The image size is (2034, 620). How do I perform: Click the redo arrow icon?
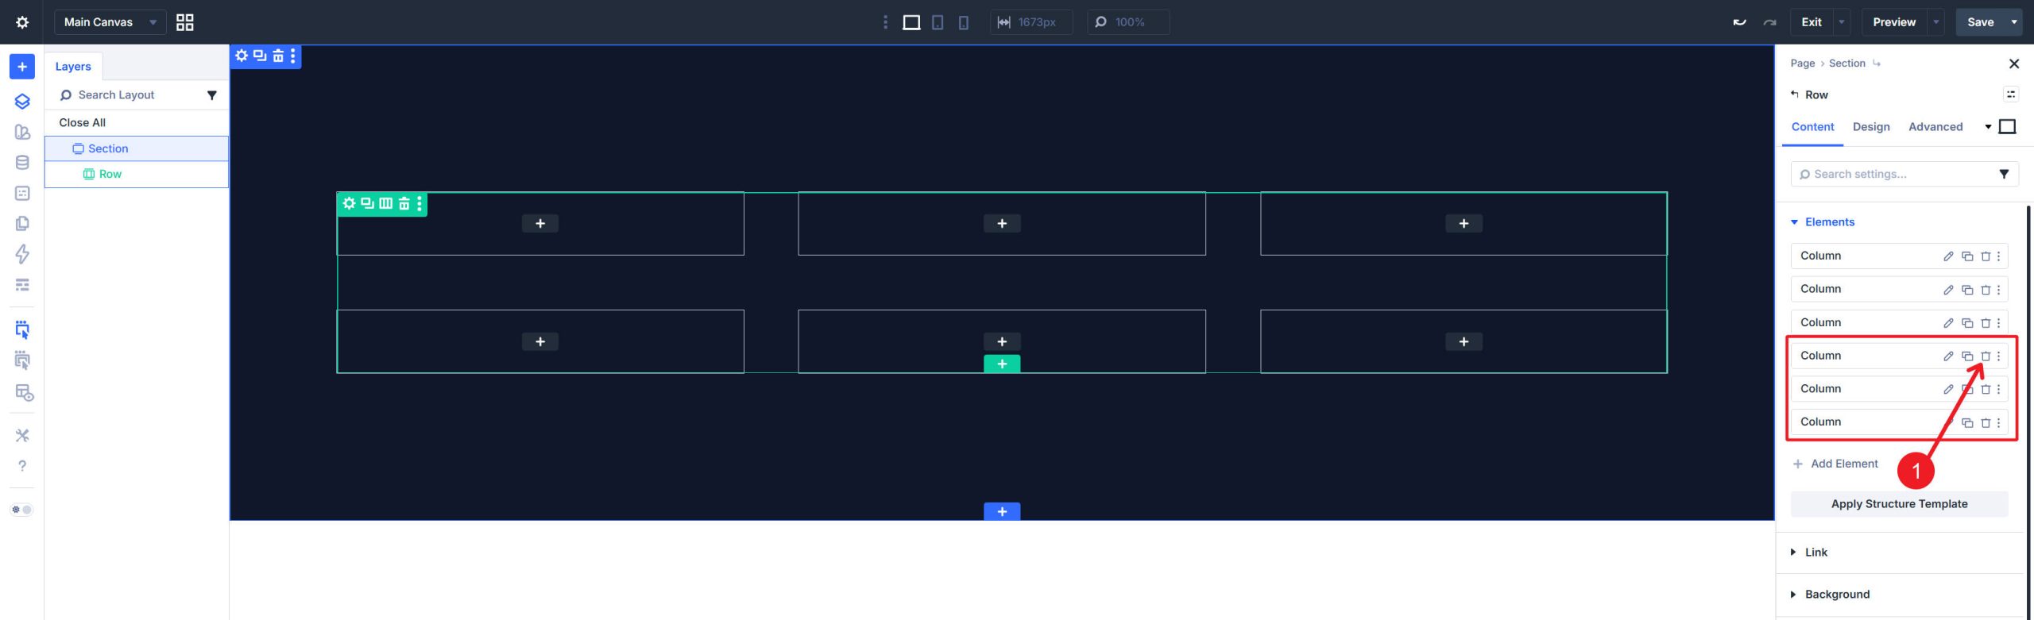[1769, 22]
